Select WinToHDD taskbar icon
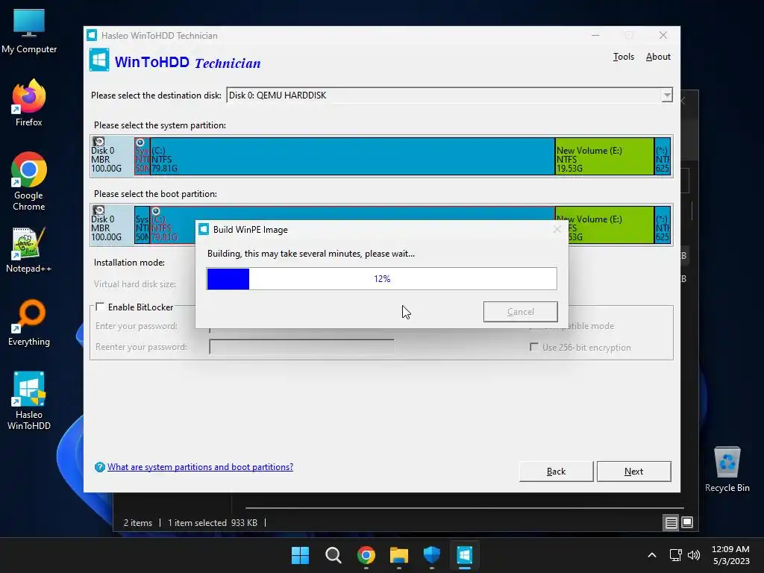764x573 pixels. pos(465,555)
